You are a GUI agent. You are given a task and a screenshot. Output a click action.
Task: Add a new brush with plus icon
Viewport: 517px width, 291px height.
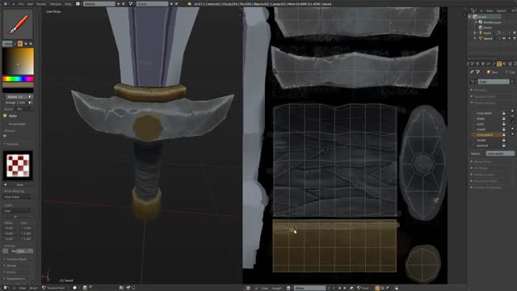[x=26, y=44]
